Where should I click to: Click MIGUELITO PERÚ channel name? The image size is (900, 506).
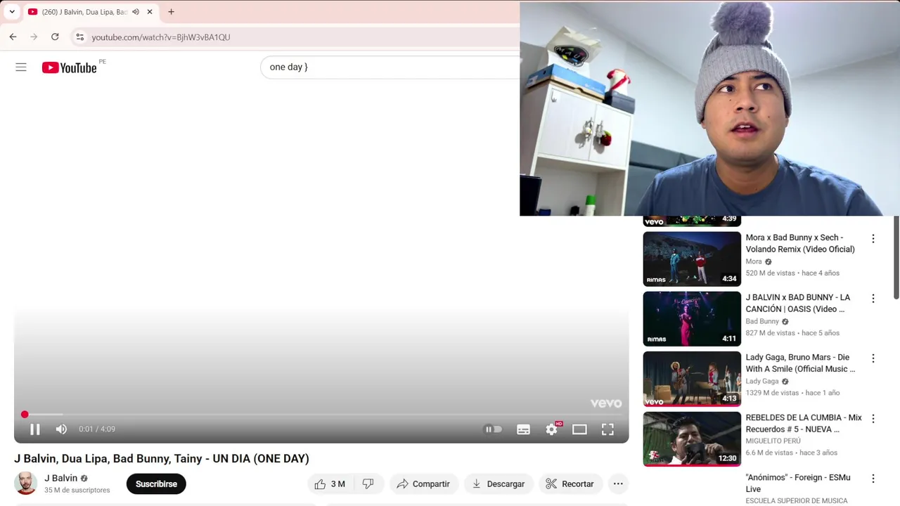773,441
